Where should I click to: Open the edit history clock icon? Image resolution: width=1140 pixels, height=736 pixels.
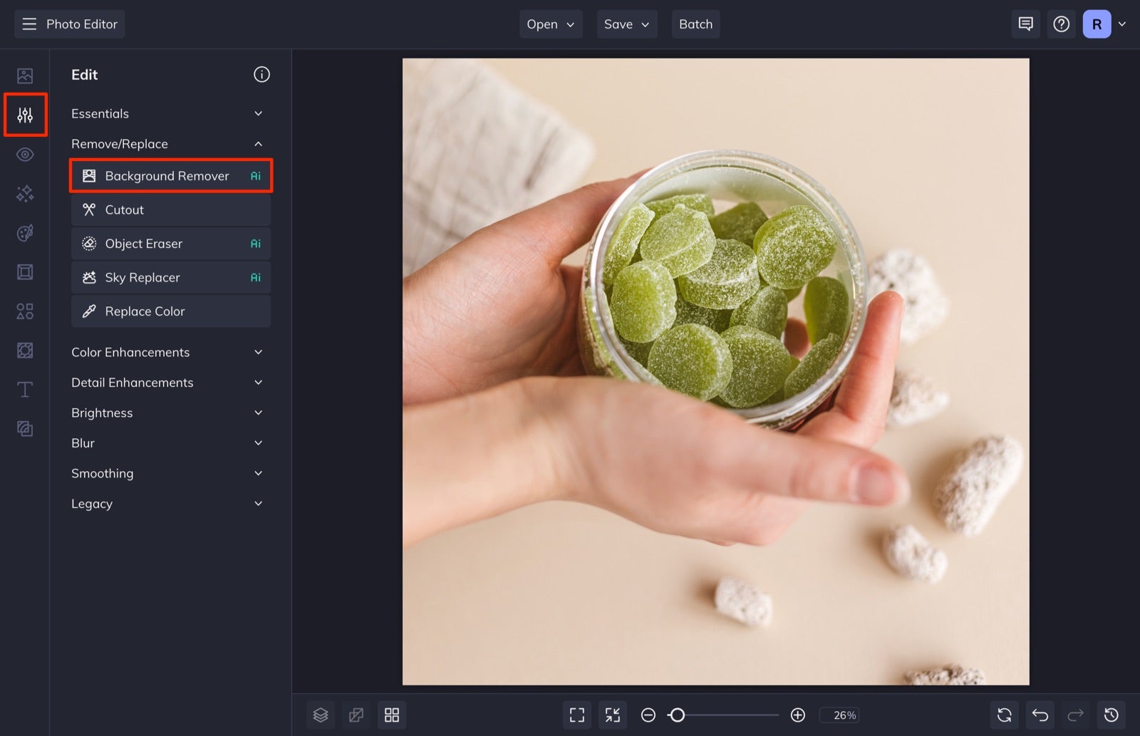coord(1110,715)
